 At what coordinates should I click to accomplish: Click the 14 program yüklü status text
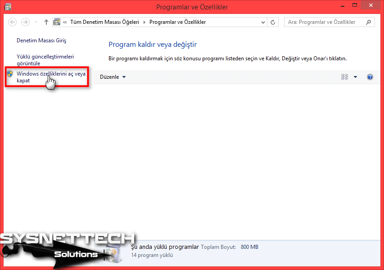(152, 255)
